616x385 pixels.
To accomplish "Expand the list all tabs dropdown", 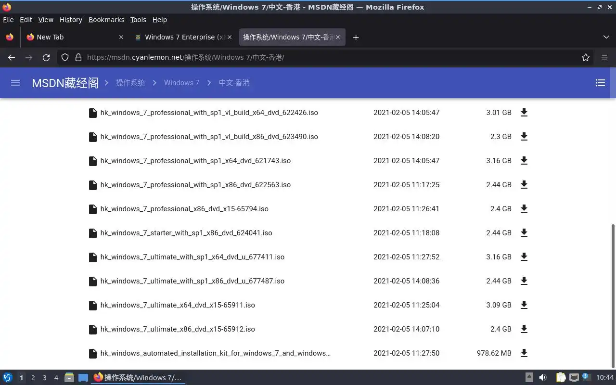I will [x=606, y=37].
